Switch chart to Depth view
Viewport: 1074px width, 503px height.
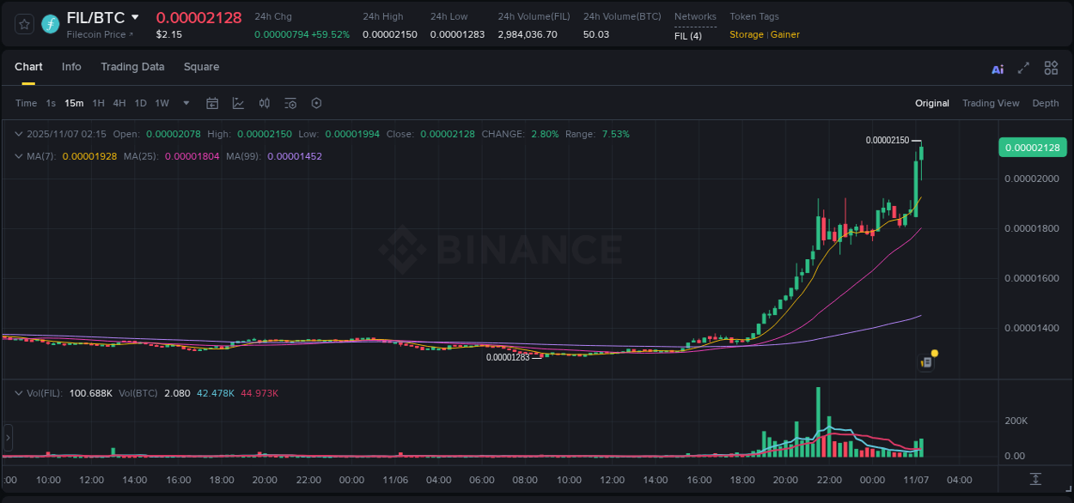[1046, 103]
